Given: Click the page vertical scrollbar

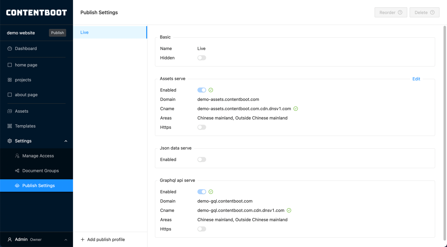Looking at the screenshot, I should pos(445,133).
